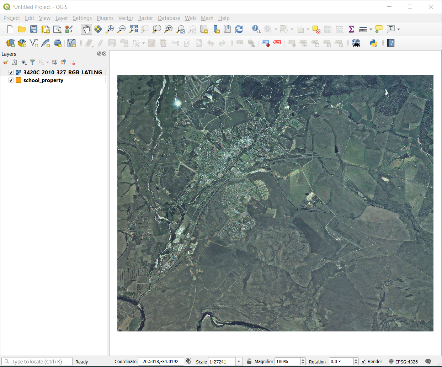This screenshot has width=442, height=367.
Task: Expand the Text Annotation dropdown arrow
Action: (399, 29)
